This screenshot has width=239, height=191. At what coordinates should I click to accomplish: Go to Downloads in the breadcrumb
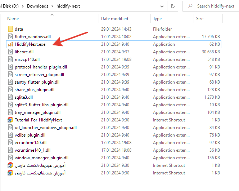tap(38, 6)
